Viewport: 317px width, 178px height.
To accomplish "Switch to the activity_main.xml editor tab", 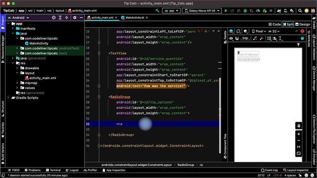I will tap(102, 18).
